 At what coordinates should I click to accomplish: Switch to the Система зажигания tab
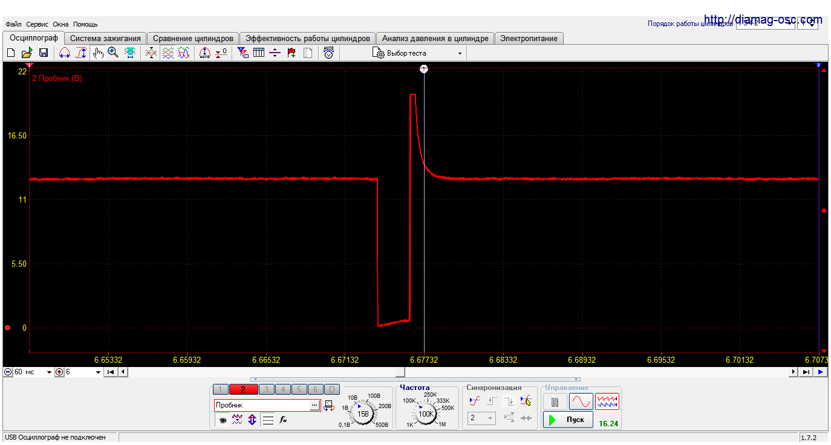tap(105, 38)
